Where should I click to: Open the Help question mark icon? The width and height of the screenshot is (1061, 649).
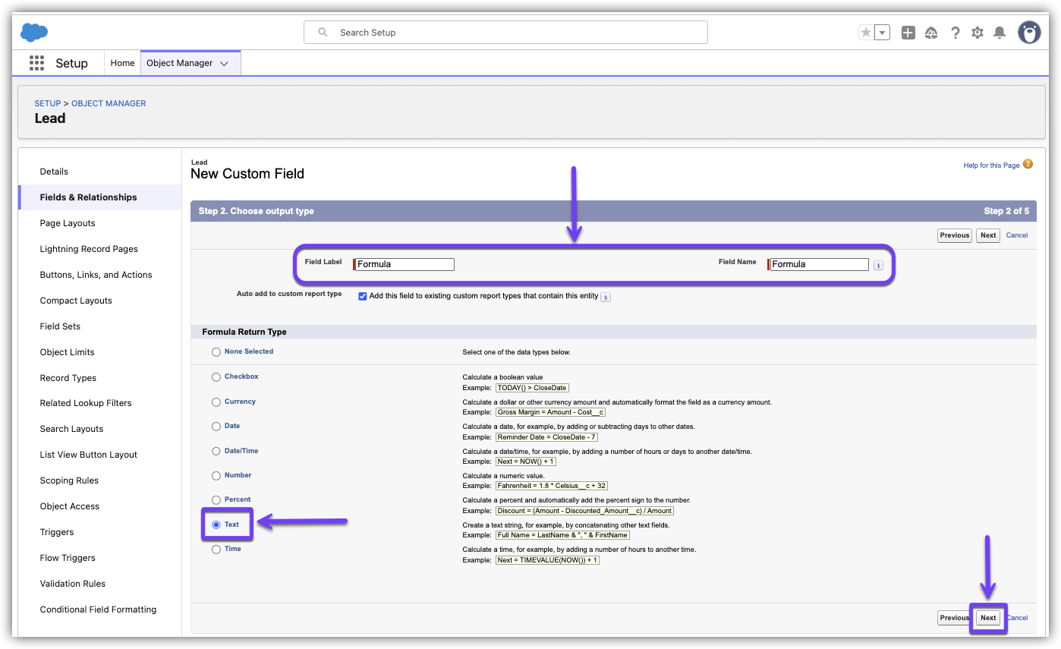click(955, 33)
